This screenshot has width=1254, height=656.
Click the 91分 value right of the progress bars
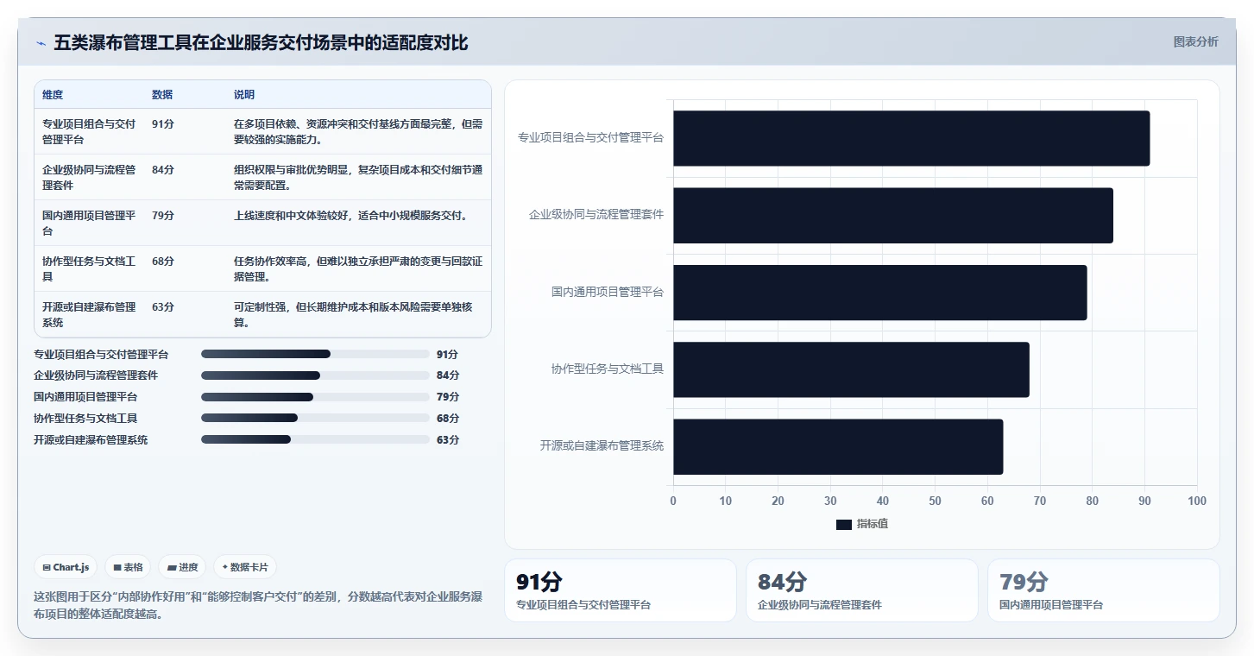pos(448,354)
